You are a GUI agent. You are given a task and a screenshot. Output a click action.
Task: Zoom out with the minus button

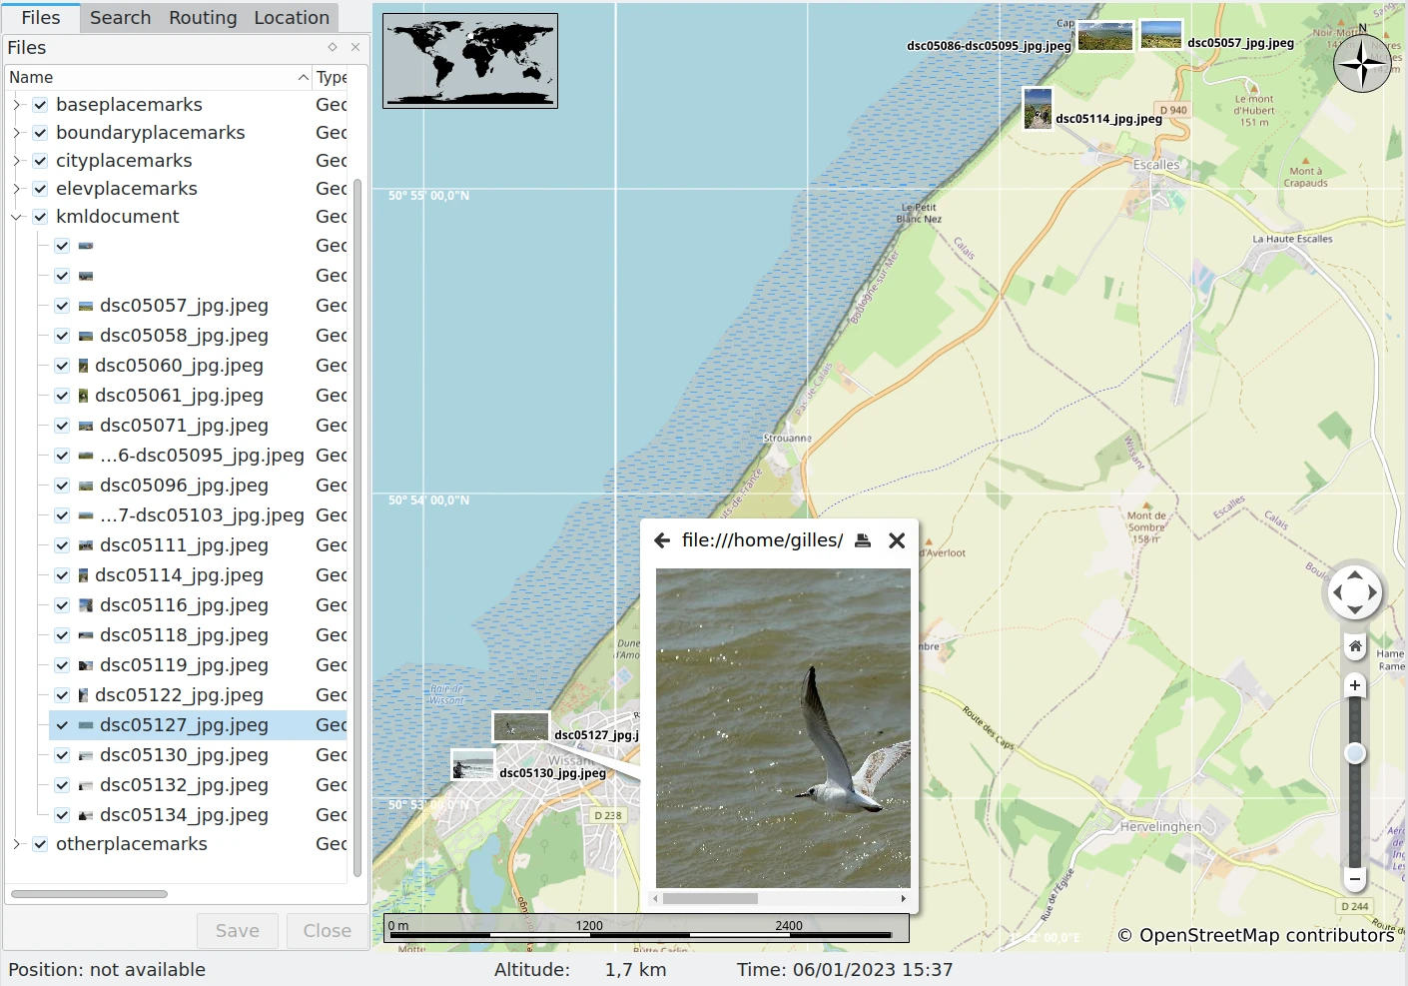click(x=1355, y=879)
